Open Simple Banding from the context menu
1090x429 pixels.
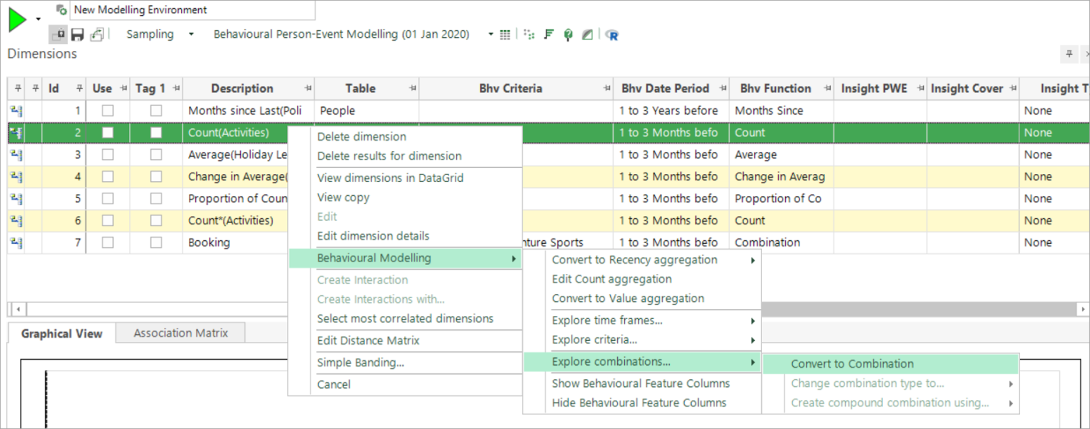360,363
